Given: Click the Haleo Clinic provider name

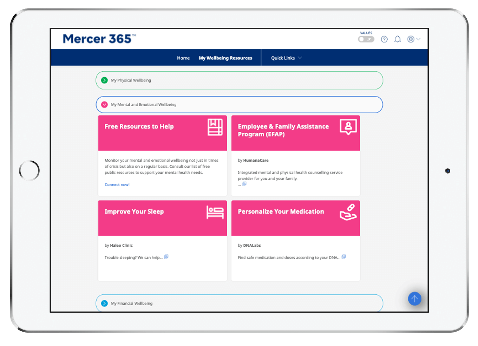Looking at the screenshot, I should click(121, 246).
